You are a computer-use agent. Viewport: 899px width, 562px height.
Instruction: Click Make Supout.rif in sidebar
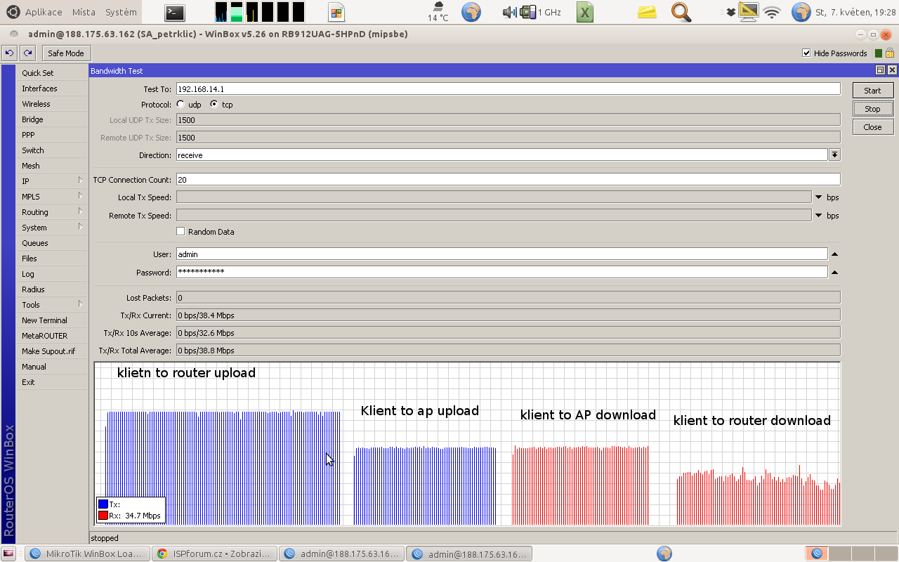tap(53, 351)
